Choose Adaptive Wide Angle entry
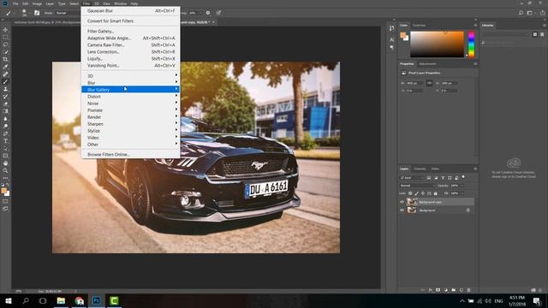 click(130, 38)
